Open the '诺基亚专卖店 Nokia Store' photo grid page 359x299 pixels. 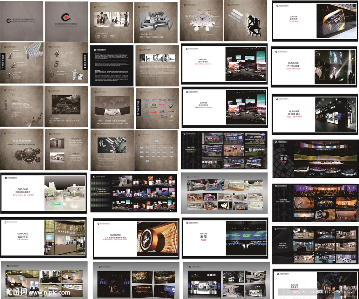point(224,150)
